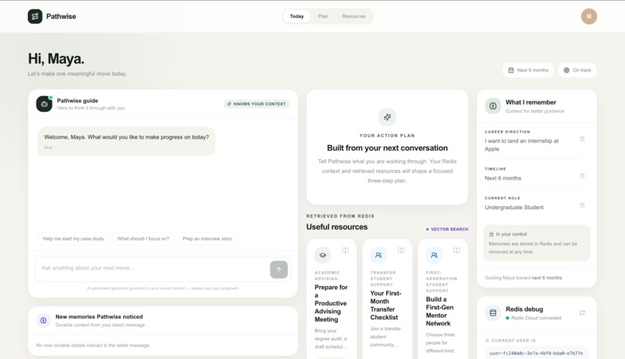
Task: Delete the Timeline memory
Action: click(582, 176)
